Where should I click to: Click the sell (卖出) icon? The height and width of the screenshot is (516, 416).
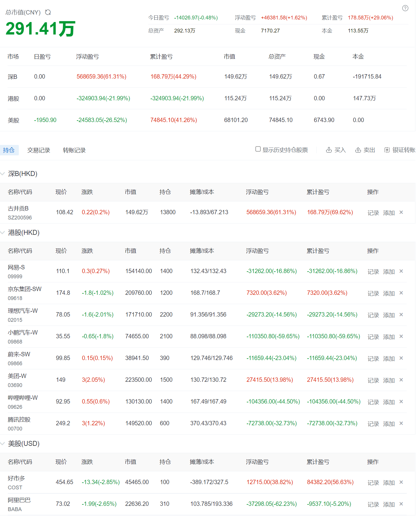click(358, 150)
